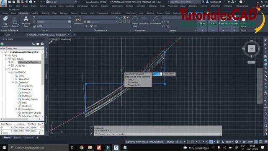Screen dimensions: 268x151
Task: Click the keyword search field in title bar
Action: [x=185, y=2]
